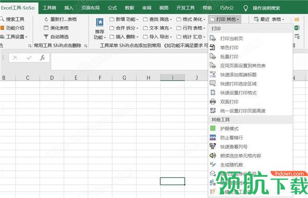Click 重新打...表格 button
308x198 pixels.
coord(61,19)
